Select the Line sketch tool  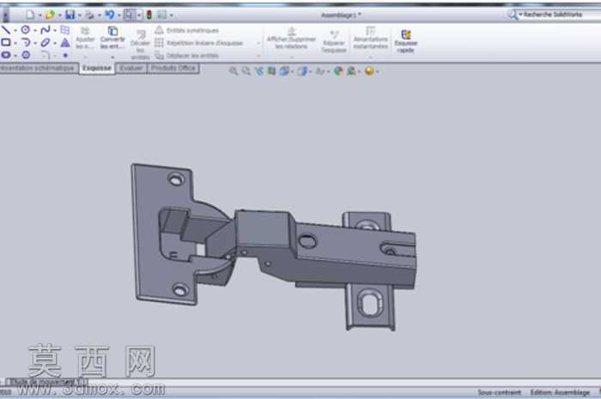(x=5, y=30)
